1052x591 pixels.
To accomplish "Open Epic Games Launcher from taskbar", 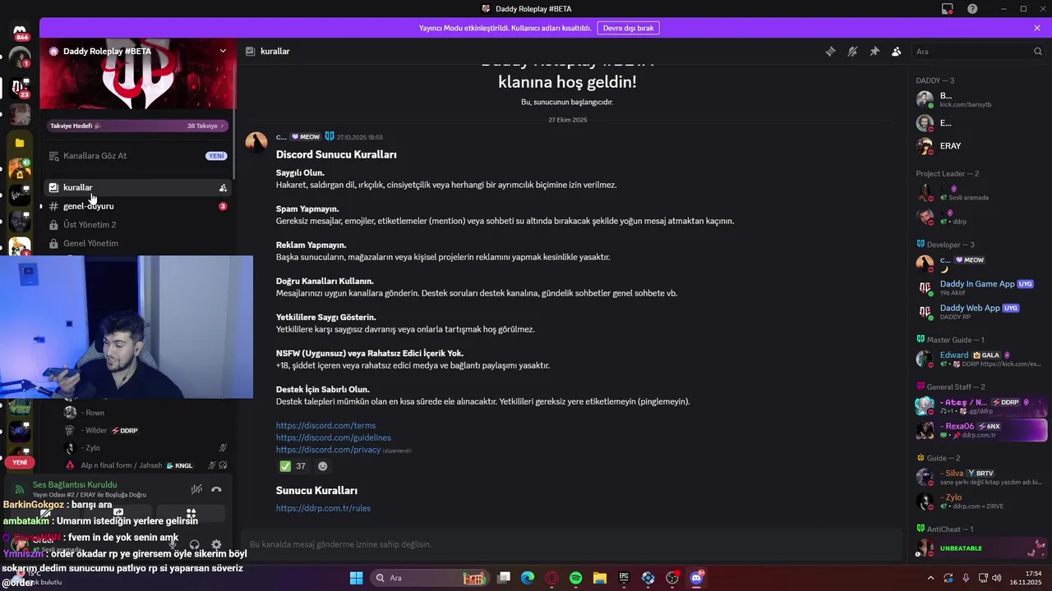I will (624, 578).
